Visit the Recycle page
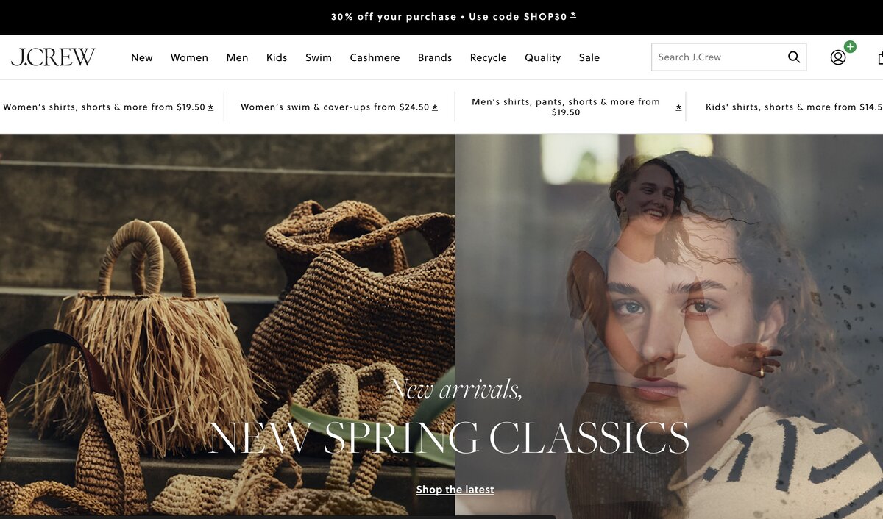883x519 pixels. 489,57
